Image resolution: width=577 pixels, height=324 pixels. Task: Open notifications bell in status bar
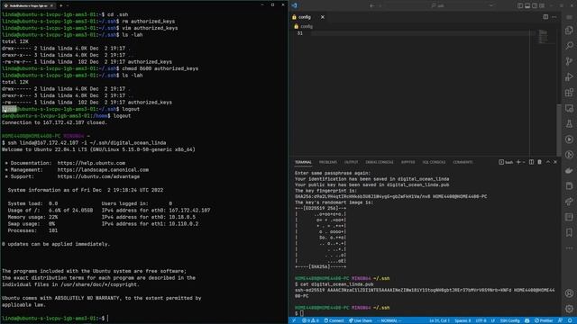pos(570,320)
